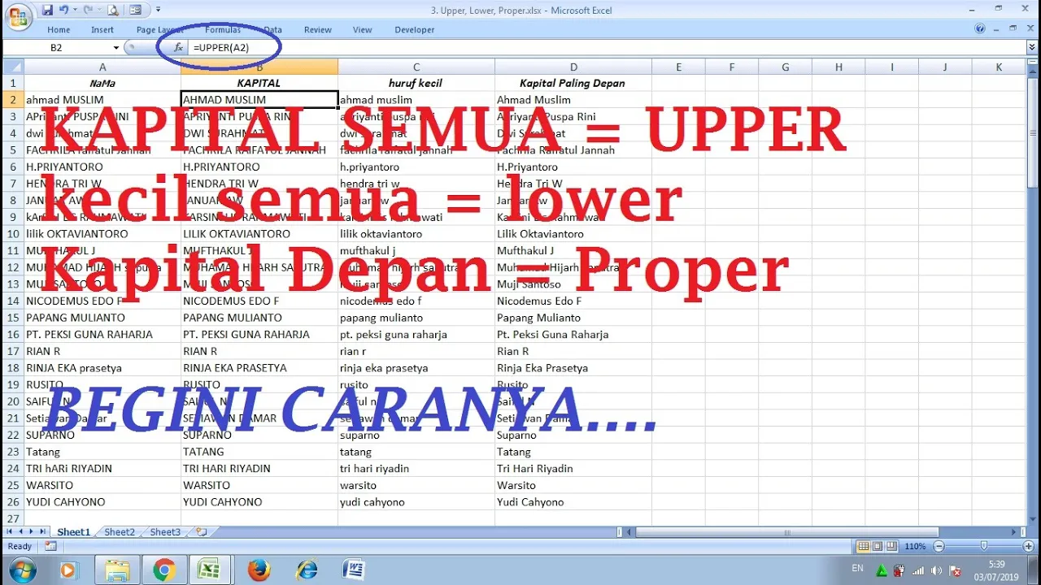Select cell 'warsito' in column C
This screenshot has height=585, width=1041.
(x=416, y=486)
